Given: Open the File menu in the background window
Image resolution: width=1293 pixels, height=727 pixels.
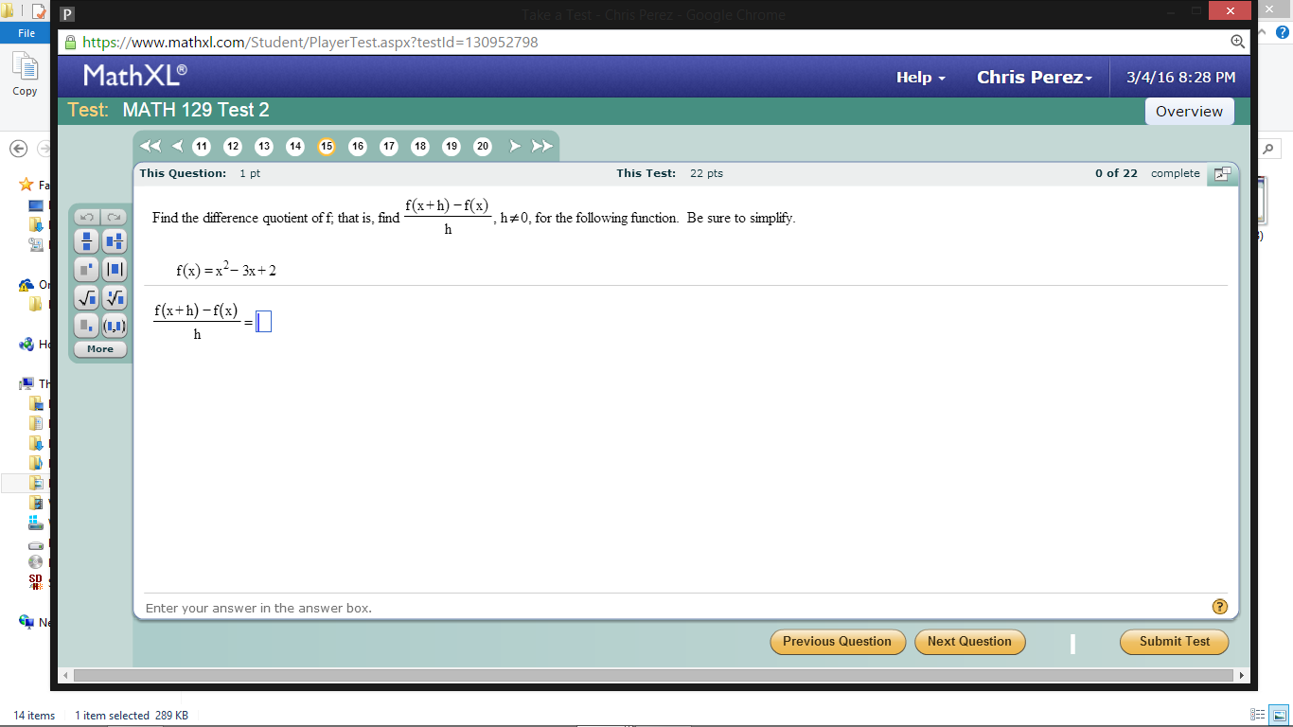Looking at the screenshot, I should pos(25,31).
